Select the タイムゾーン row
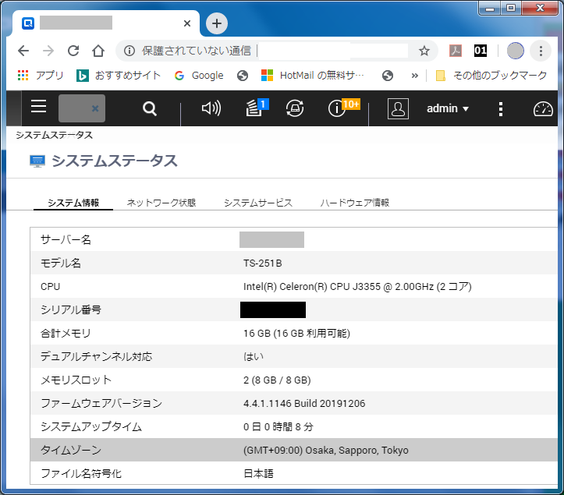Screen dimensions: 564x495 294,450
